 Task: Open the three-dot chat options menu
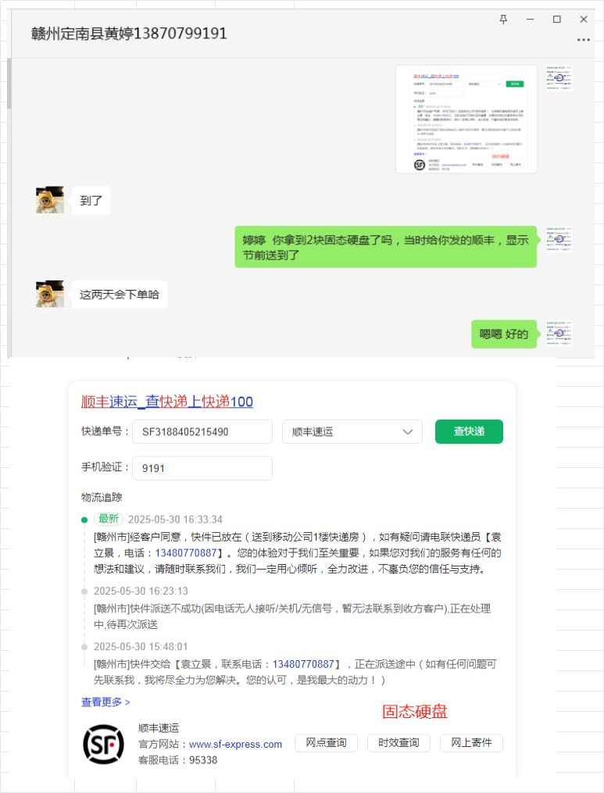coord(583,39)
